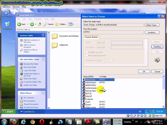Click the Up folder toolbar icon
The height and width of the screenshot is (125, 167).
[x=40, y=24]
